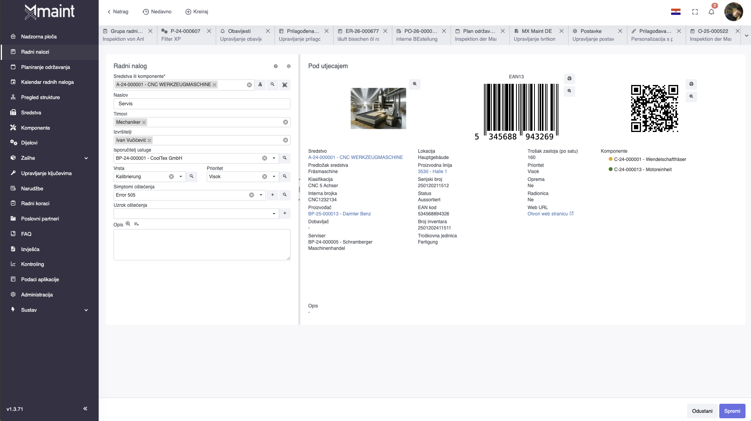Viewport: 751px width, 421px height.
Task: Open the asset hierarchy tree icon
Action: [x=260, y=85]
